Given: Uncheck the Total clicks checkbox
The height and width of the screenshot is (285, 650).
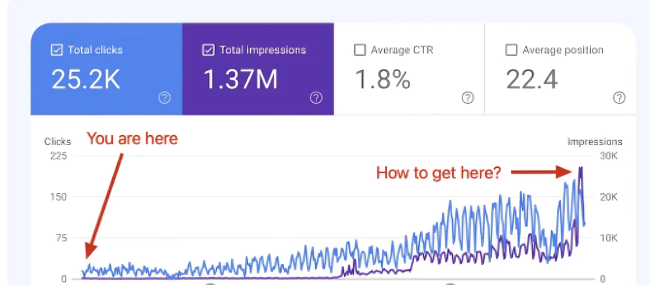Looking at the screenshot, I should [56, 50].
